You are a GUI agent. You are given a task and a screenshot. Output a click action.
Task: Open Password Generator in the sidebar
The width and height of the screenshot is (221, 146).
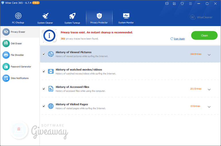pos(21,66)
